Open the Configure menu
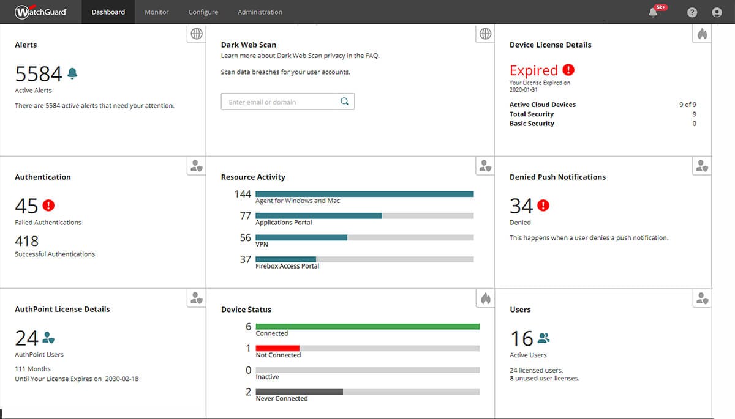The height and width of the screenshot is (419, 735). (x=203, y=12)
